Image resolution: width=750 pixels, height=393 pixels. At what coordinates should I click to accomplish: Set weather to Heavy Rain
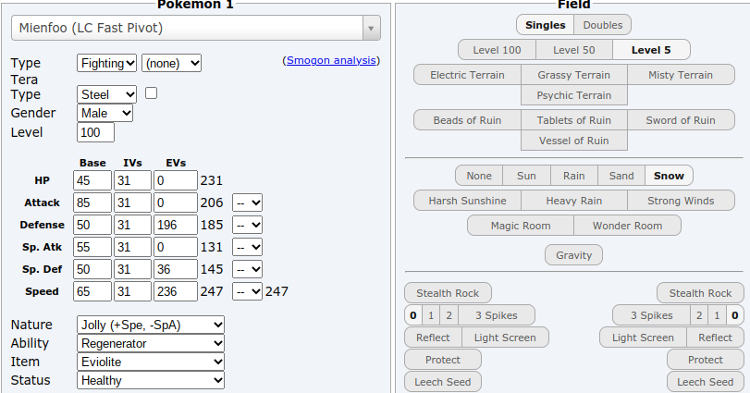574,201
